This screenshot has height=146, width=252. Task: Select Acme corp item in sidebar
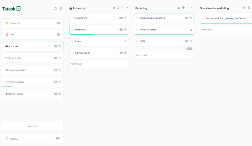[x=33, y=46]
